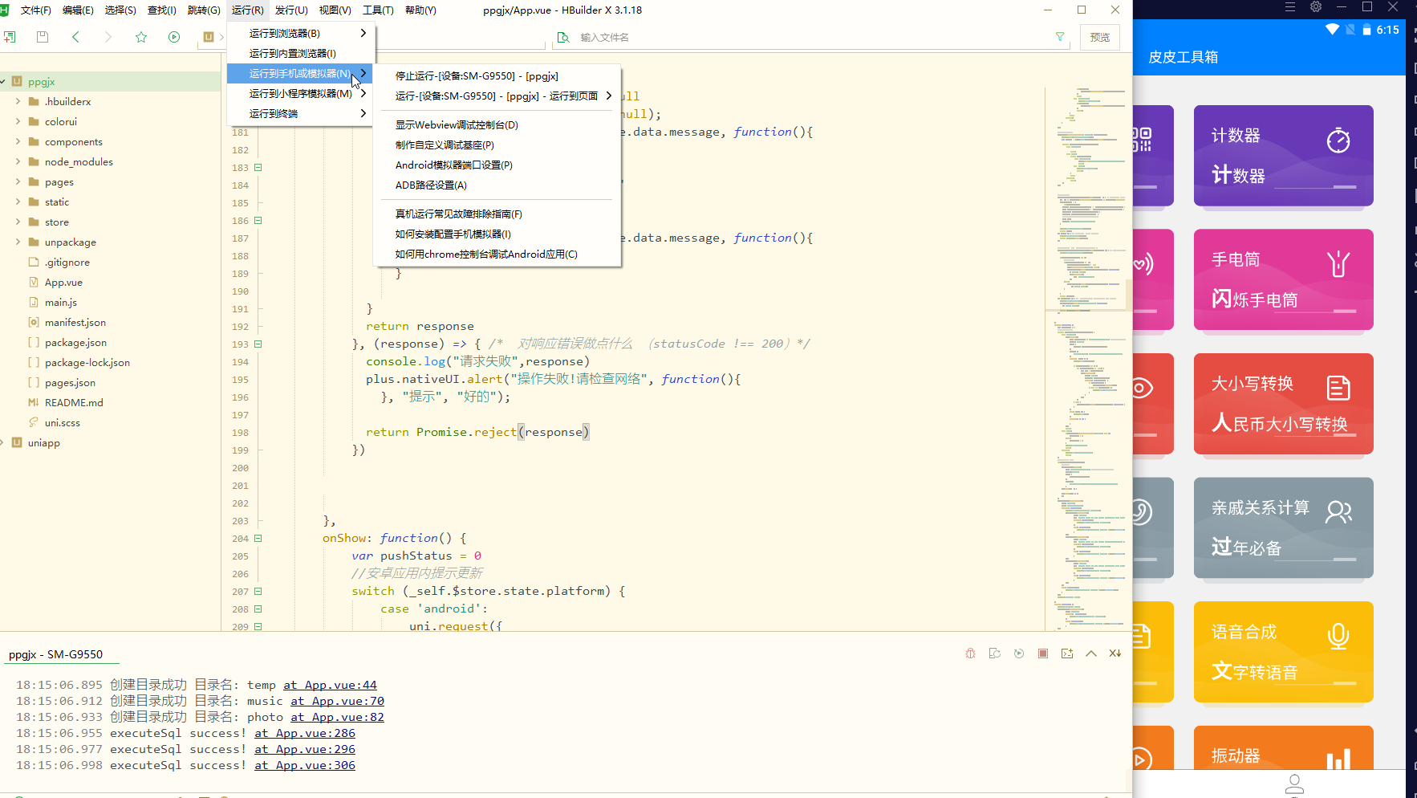Tap the profile person icon at bottom
The image size is (1417, 798).
point(1294,784)
